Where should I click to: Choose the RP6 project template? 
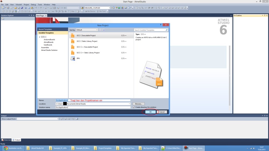point(78,58)
